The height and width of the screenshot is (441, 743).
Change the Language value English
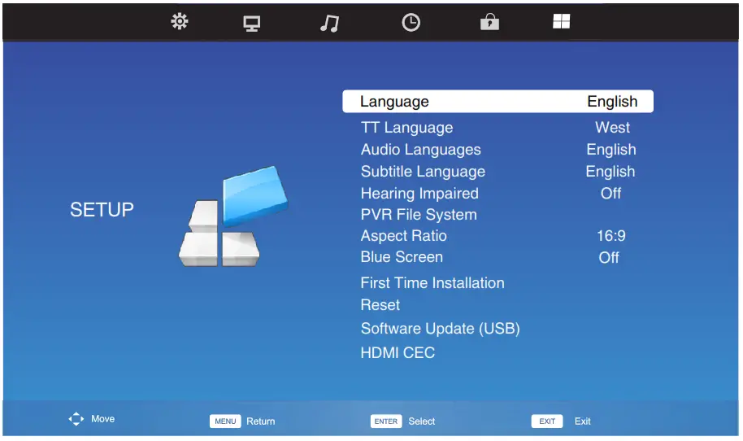tap(612, 102)
